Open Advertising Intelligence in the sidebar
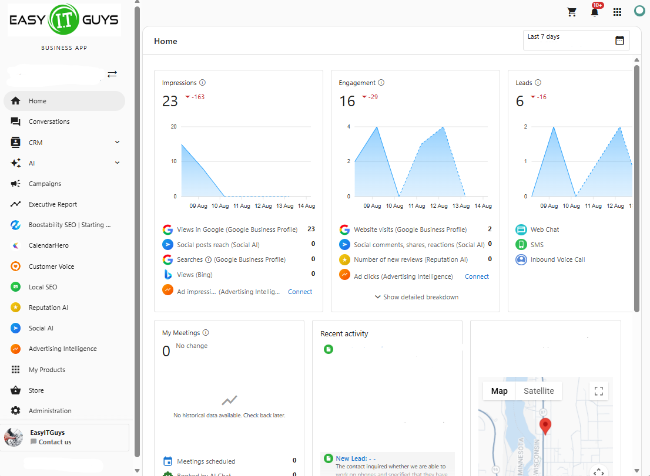The width and height of the screenshot is (650, 476). tap(64, 349)
